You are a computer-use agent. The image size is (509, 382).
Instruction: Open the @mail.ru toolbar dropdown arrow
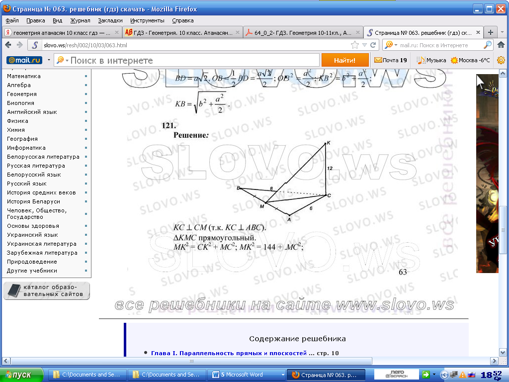(49, 60)
